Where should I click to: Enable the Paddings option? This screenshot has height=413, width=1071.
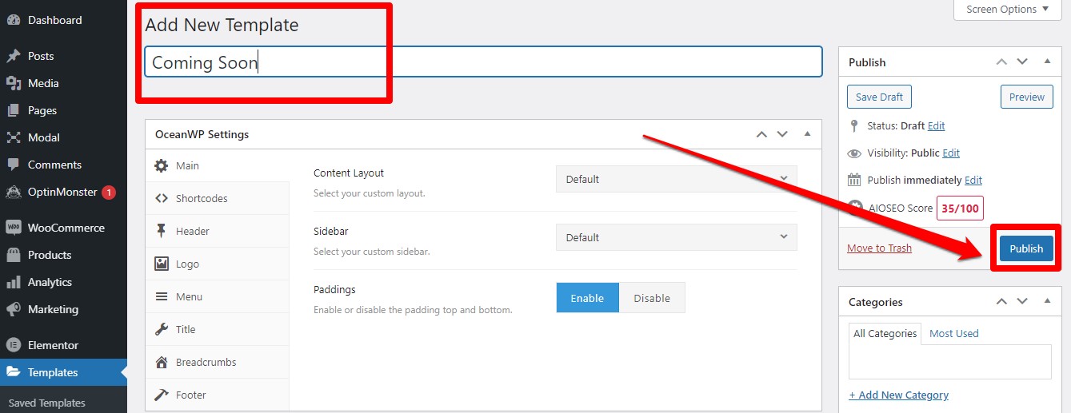pyautogui.click(x=587, y=298)
